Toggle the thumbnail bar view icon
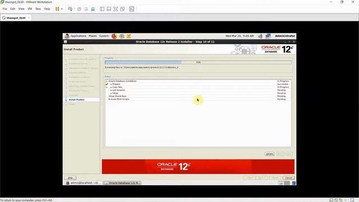359x202 pixels. tap(109, 9)
